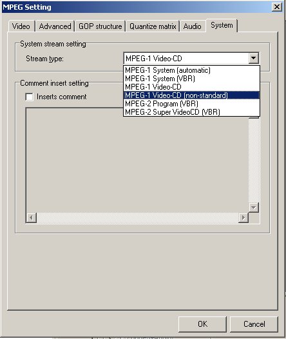Enable the Inserts comment checkbox
The width and height of the screenshot is (286, 339).
pos(29,97)
